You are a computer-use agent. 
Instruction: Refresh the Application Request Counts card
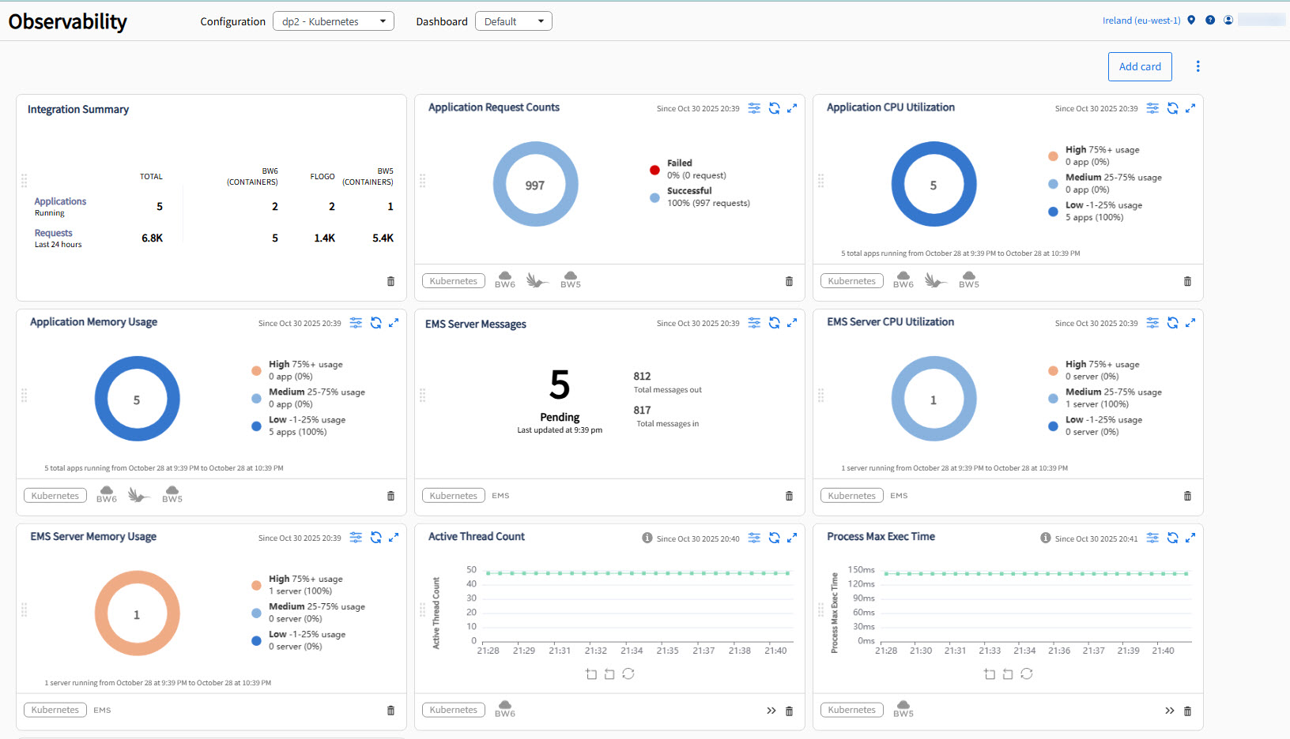coord(774,108)
